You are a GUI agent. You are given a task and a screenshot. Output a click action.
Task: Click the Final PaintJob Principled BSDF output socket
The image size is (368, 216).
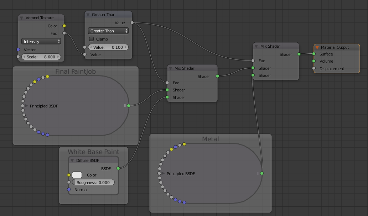tap(129, 106)
